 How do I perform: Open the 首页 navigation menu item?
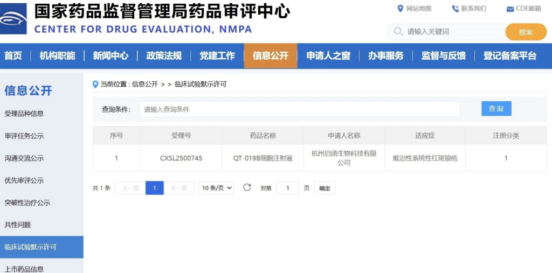(x=13, y=56)
